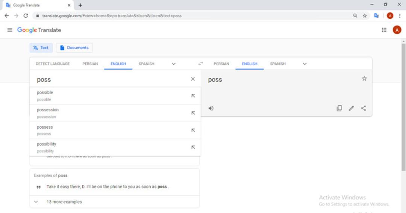Fill in suggestion arrow for possession
The image size is (406, 213).
(x=193, y=113)
